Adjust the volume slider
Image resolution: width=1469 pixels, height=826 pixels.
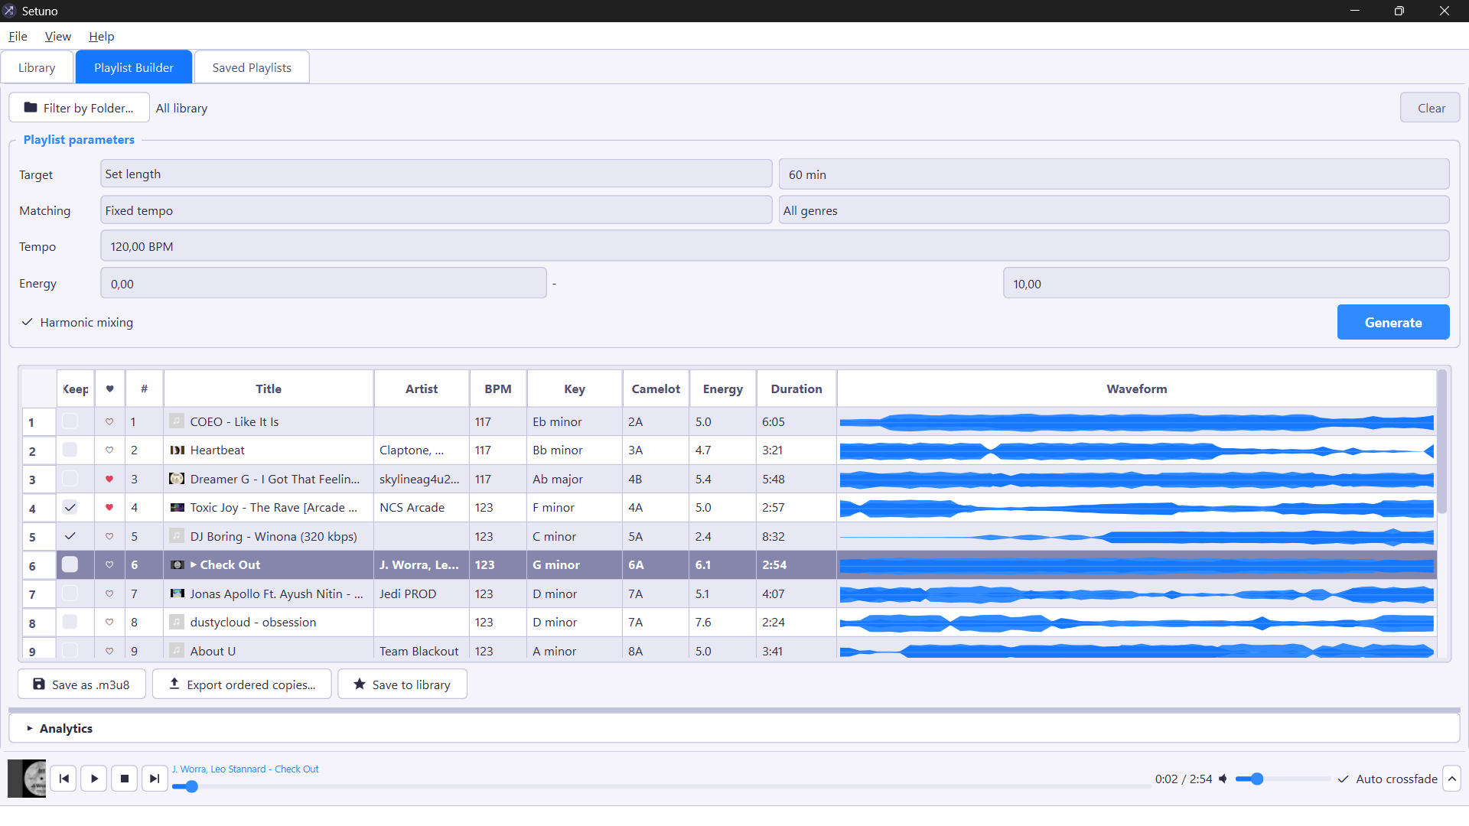pos(1283,779)
